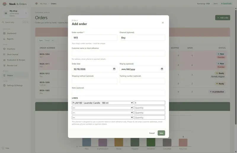Click the Reorder List cart icon
The width and height of the screenshot is (237, 153).
pos(4,66)
